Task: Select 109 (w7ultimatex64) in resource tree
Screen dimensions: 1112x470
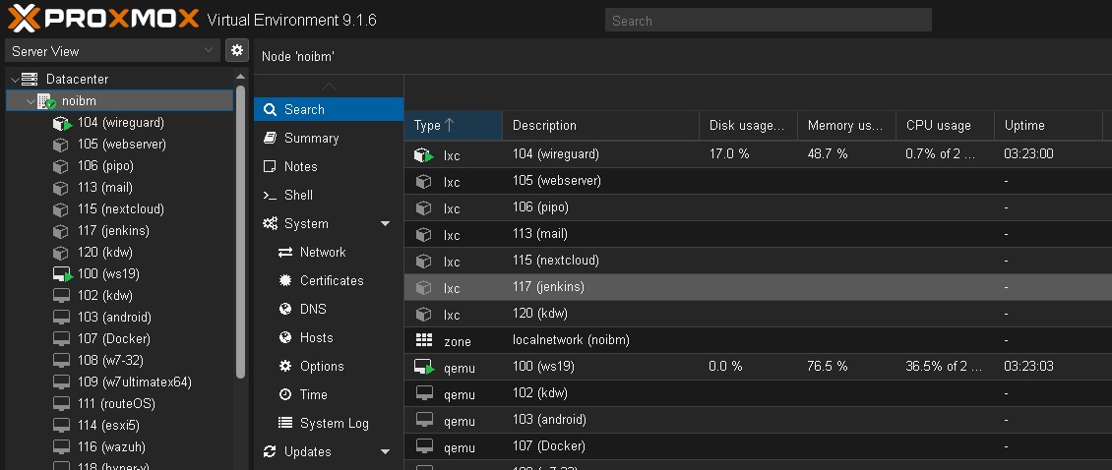Action: pos(135,382)
